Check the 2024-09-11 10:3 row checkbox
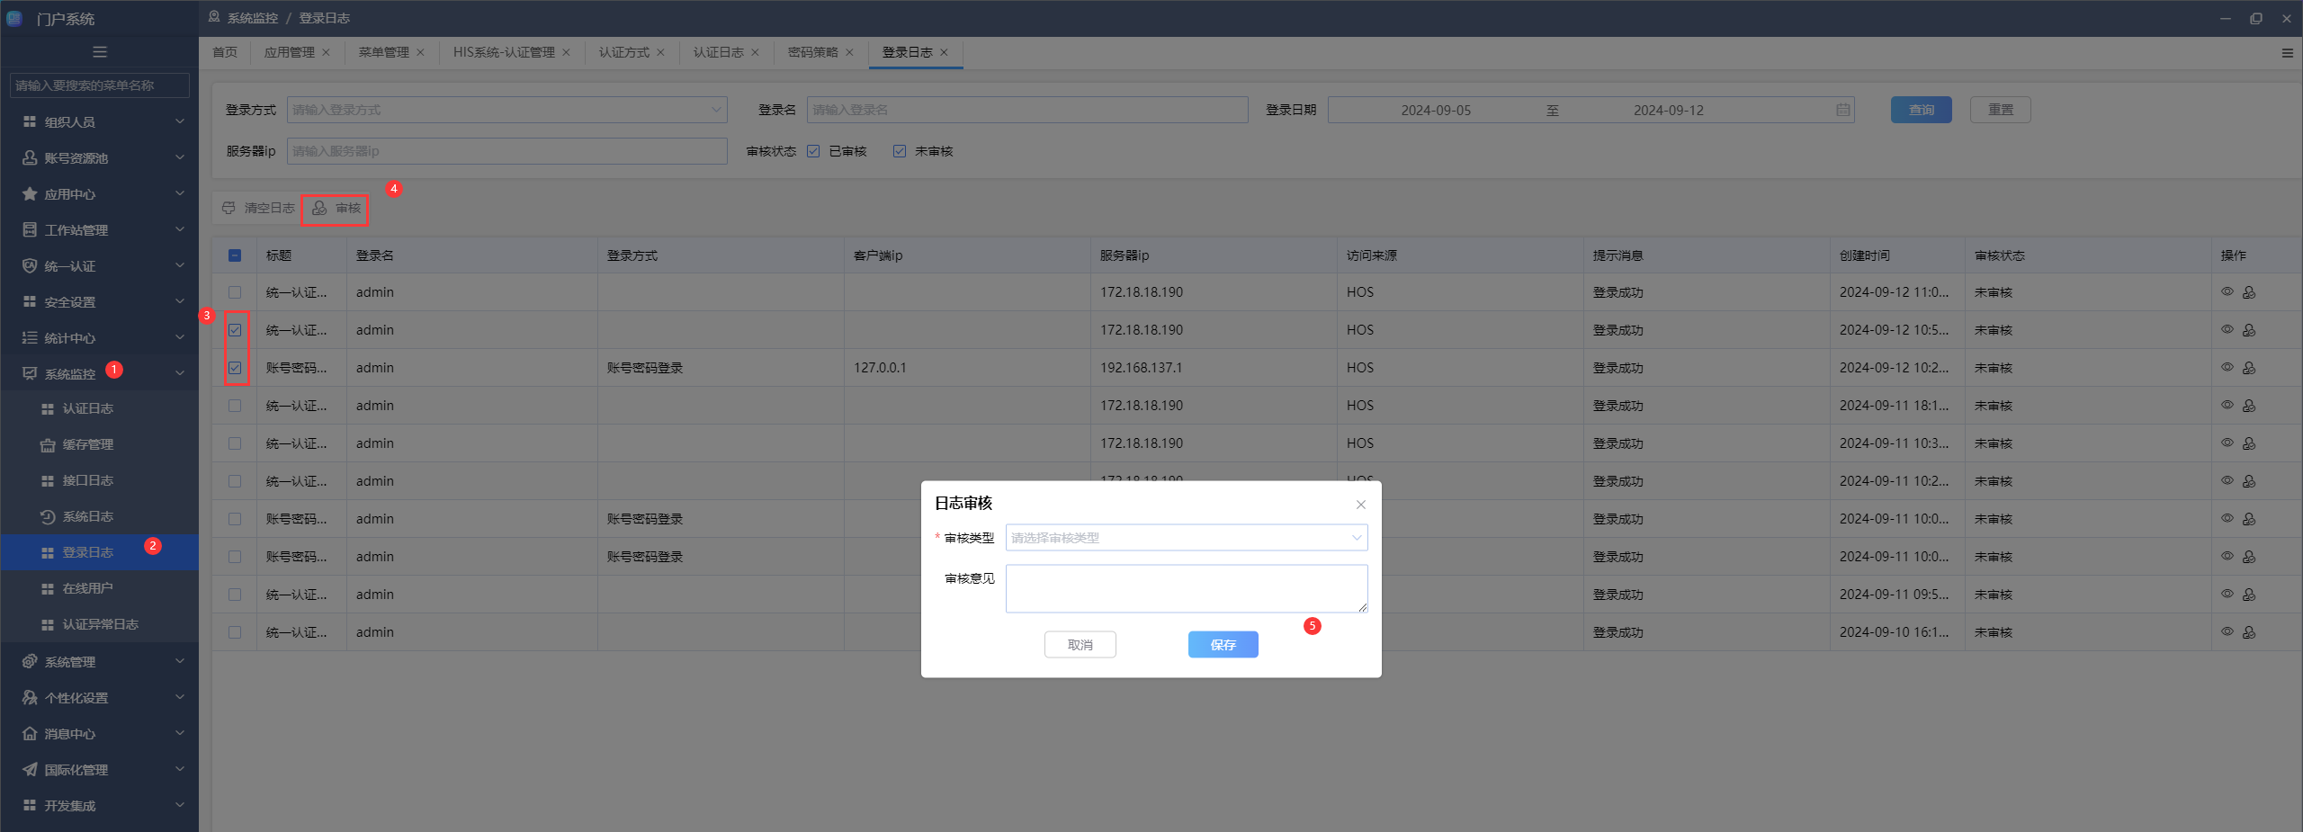 coord(235,443)
